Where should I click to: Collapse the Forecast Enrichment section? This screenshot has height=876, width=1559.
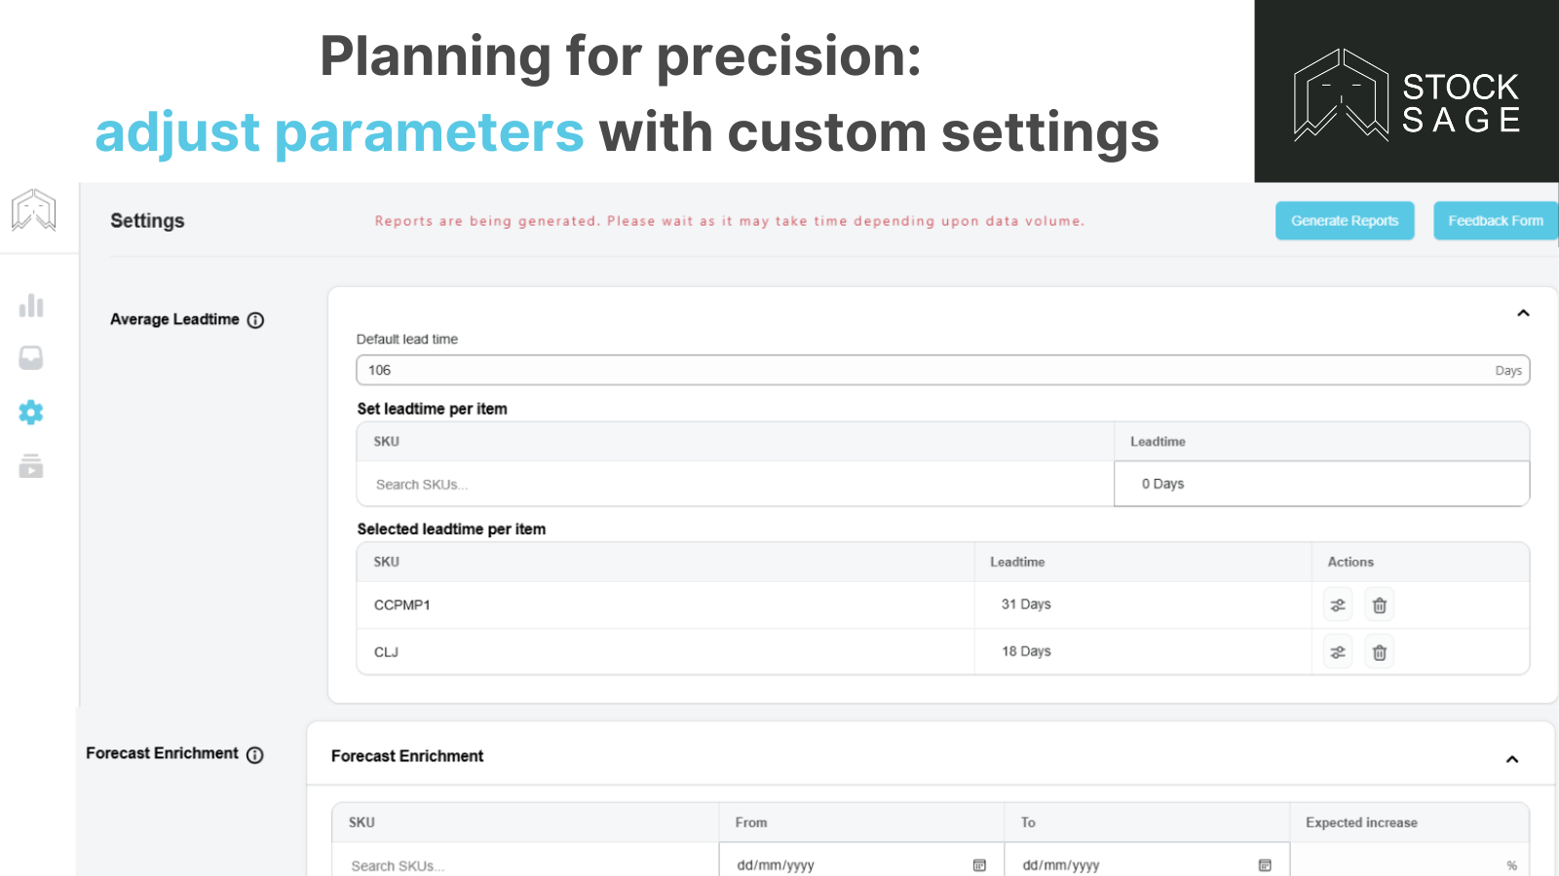tap(1512, 758)
